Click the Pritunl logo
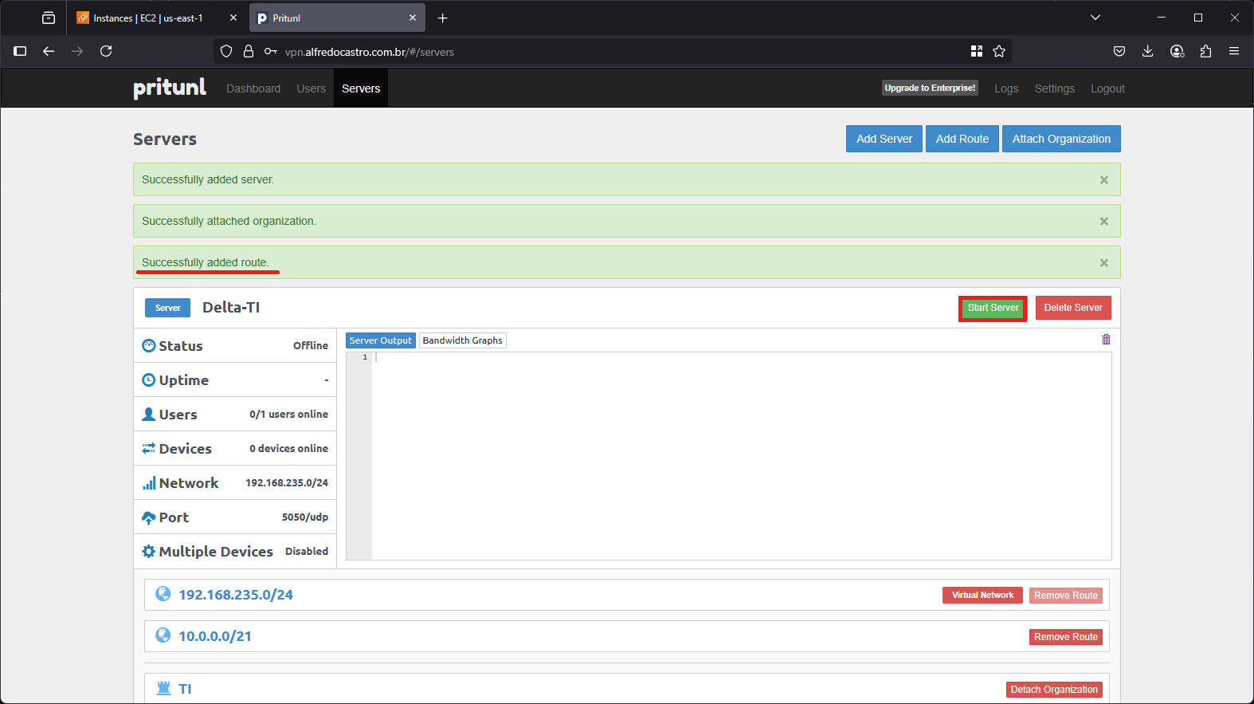The image size is (1254, 704). point(169,88)
